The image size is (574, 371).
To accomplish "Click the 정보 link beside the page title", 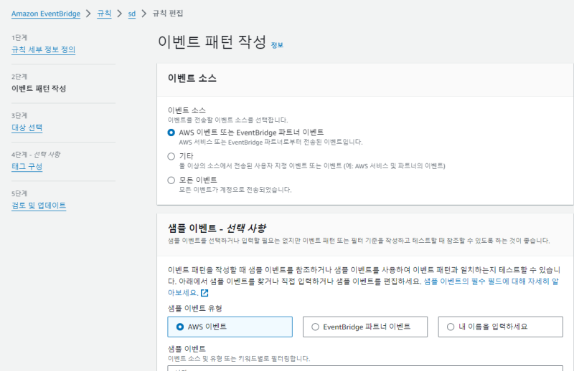I will [x=277, y=45].
